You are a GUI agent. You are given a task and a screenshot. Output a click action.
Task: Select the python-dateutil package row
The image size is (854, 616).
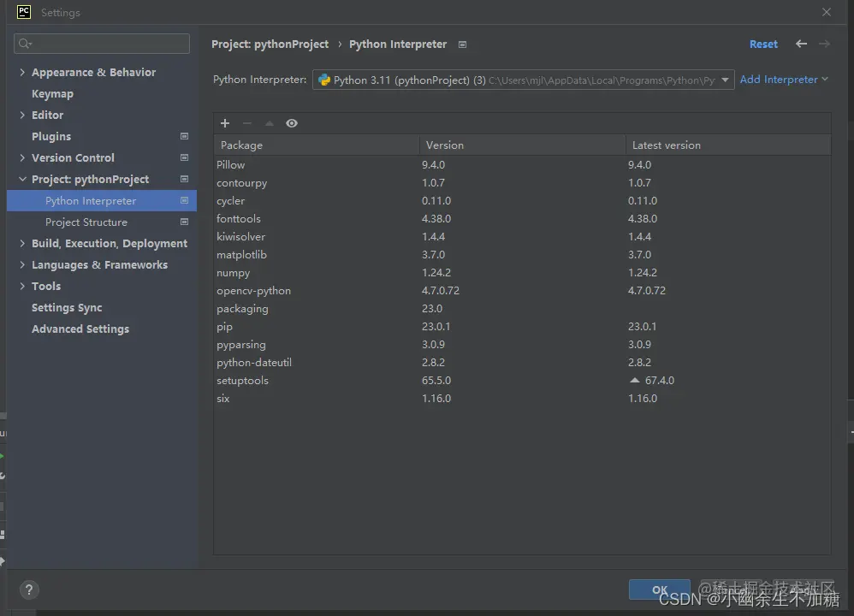click(x=522, y=362)
